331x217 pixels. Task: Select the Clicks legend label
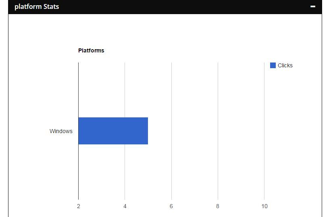point(285,65)
